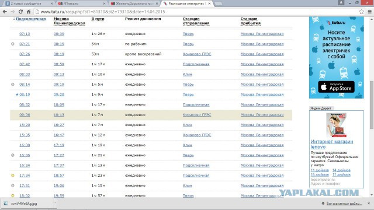The height and width of the screenshot is (210, 374).
Task: Go to the browser home page icon
Action: [29, 12]
